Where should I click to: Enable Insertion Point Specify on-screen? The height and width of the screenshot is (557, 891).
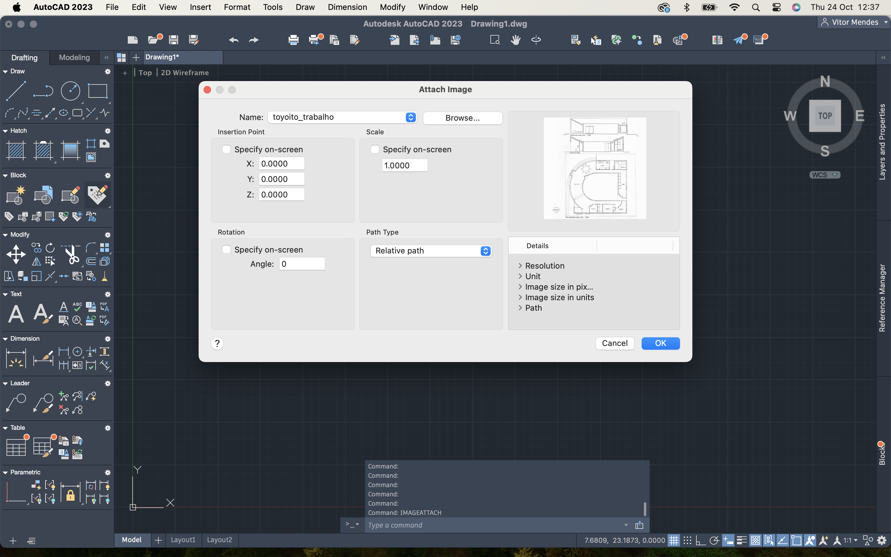coord(226,149)
